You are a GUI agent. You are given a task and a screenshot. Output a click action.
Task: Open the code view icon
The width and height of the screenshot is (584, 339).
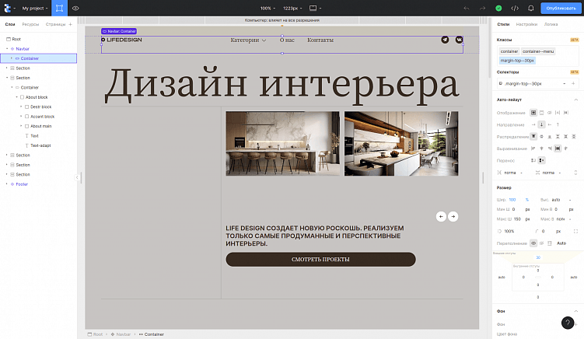point(515,9)
